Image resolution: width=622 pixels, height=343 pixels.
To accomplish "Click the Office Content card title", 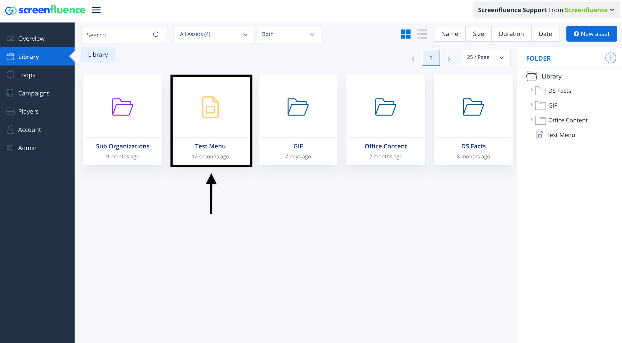I will click(x=386, y=146).
